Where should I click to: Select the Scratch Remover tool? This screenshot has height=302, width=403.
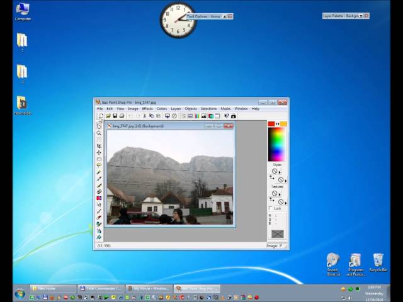(99, 211)
